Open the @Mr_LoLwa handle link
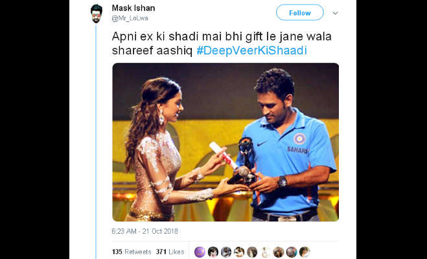 coord(130,18)
